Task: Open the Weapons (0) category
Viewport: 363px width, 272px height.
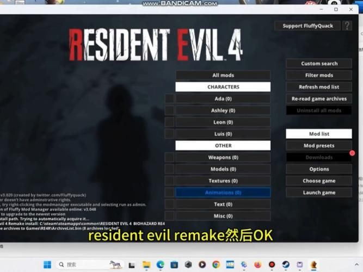Action: (223, 157)
